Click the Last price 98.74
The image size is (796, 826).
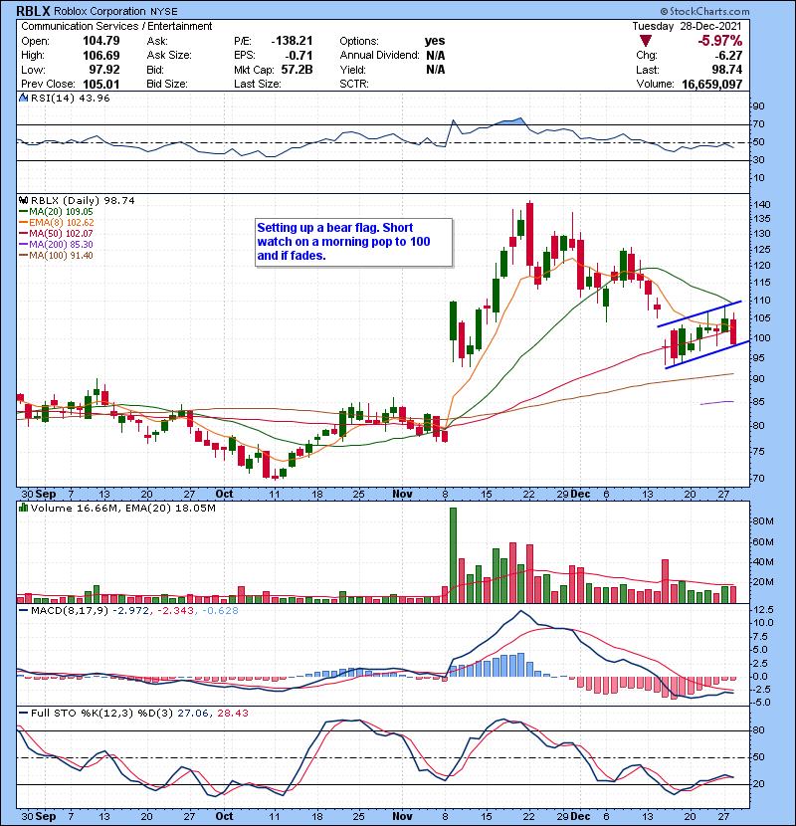tap(726, 70)
